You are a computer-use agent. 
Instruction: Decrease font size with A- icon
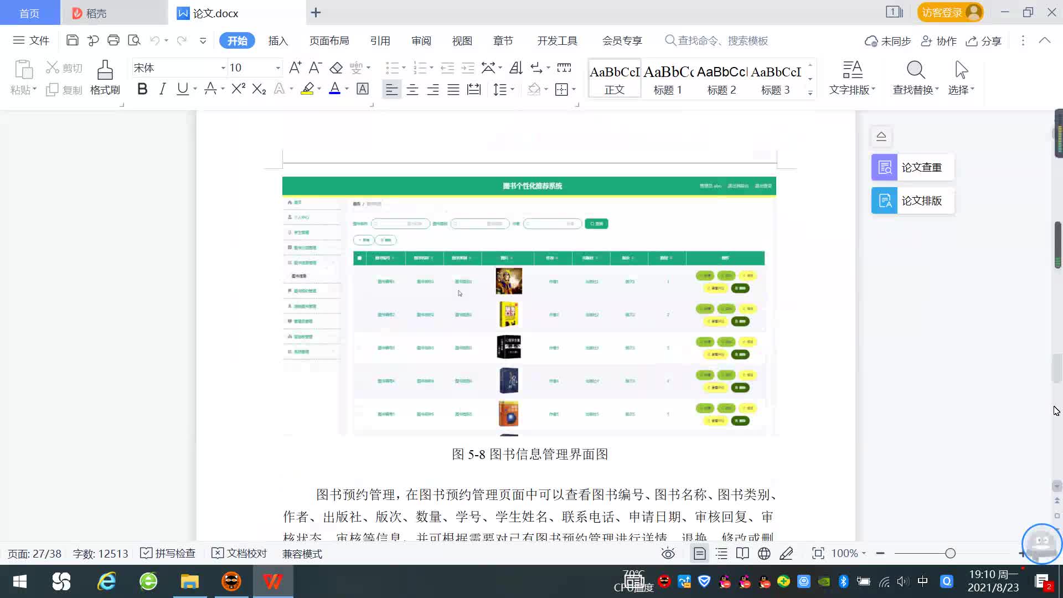click(315, 68)
